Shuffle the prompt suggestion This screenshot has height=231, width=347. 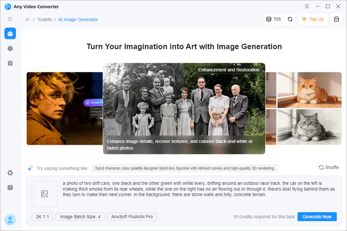[329, 167]
